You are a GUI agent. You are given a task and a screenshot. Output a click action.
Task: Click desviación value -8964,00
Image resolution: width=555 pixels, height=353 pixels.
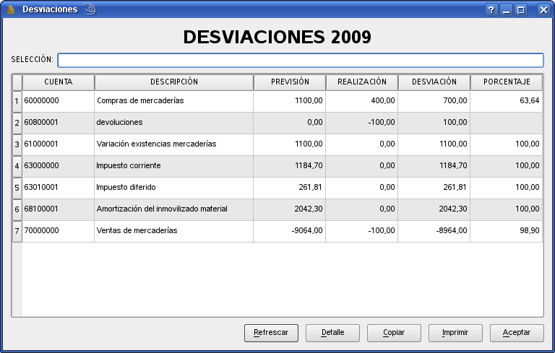(434, 231)
